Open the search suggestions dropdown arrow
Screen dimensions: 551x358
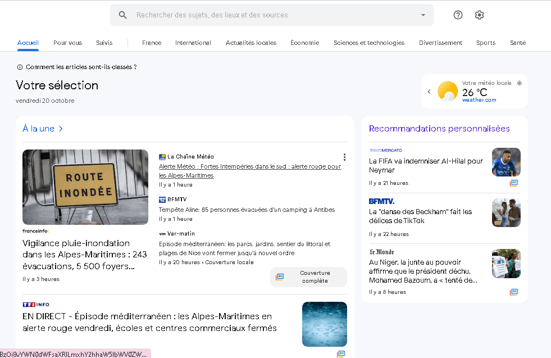click(423, 15)
